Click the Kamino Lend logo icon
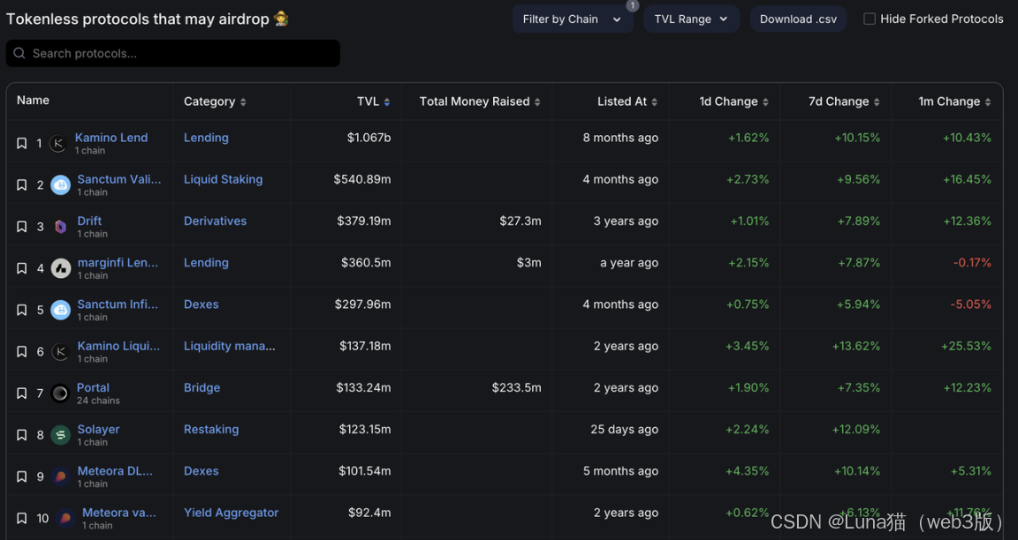This screenshot has height=540, width=1018. [57, 143]
